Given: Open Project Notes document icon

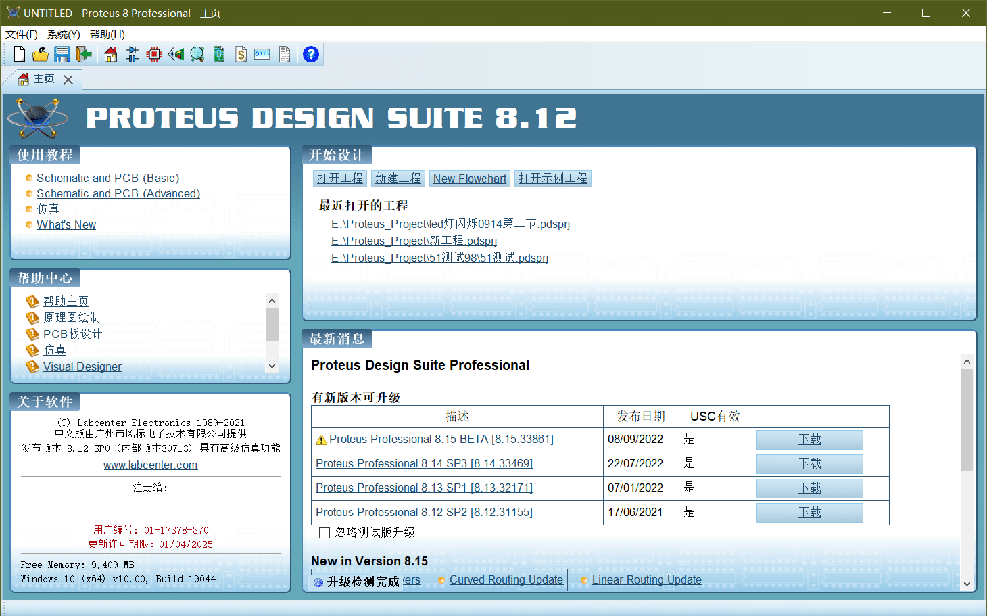Looking at the screenshot, I should (285, 54).
